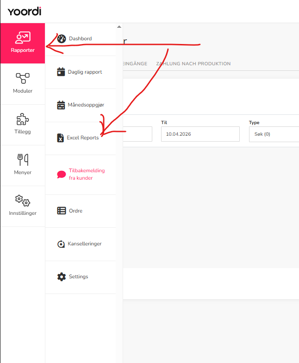Open the Tillegg puzzle-piece icon
Image resolution: width=299 pixels, height=363 pixels.
(x=23, y=119)
